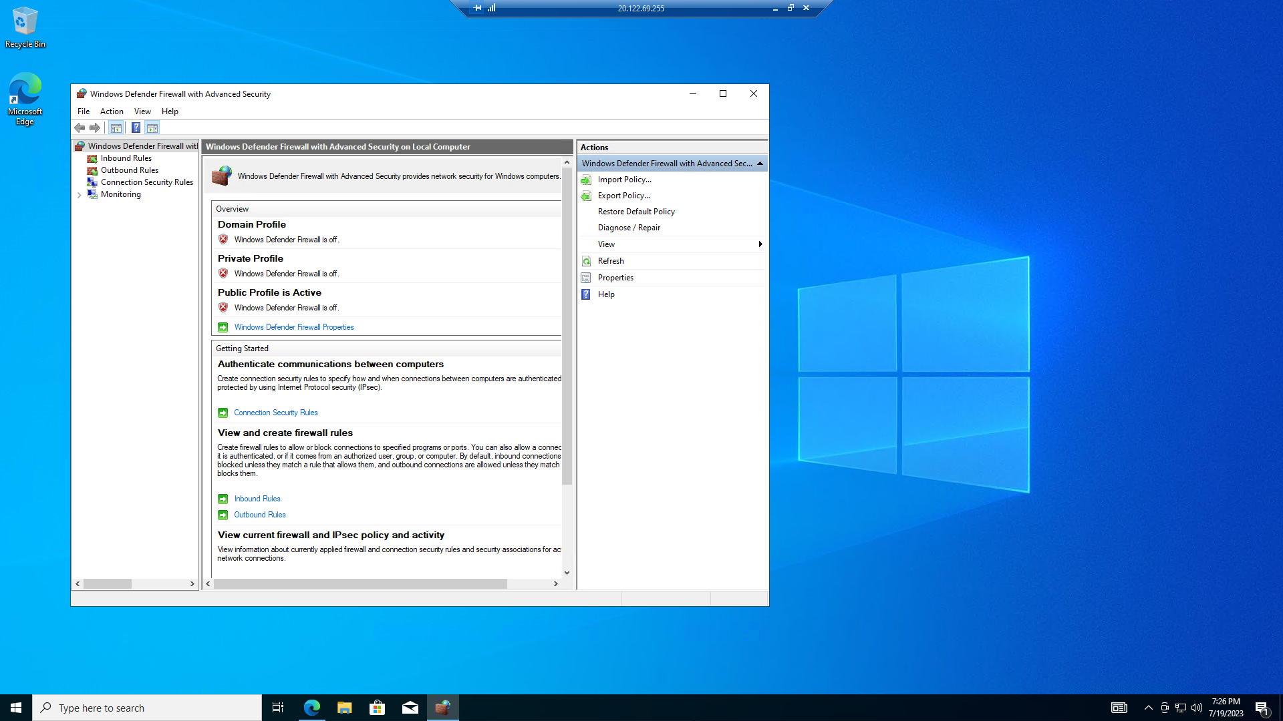Screen dimensions: 1283x721
Task: Click the Back arrow toolbar icon
Action: [x=80, y=128]
